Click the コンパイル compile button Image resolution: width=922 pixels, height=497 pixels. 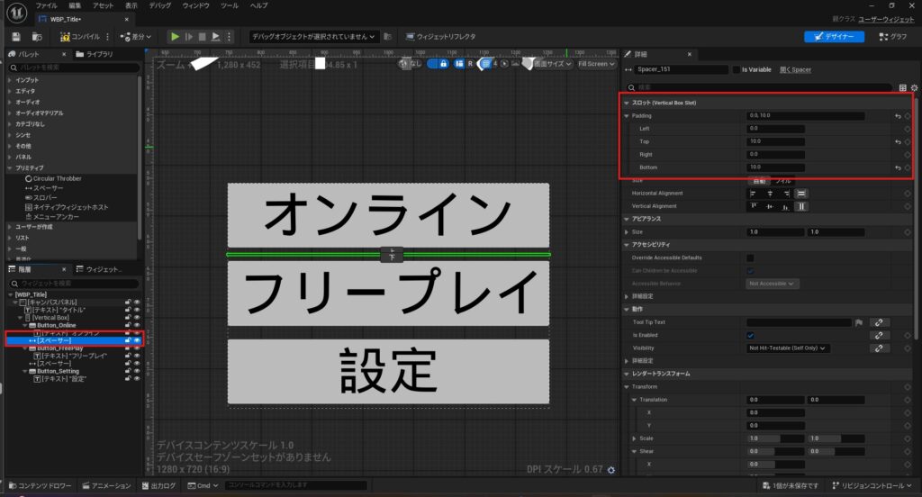[x=80, y=37]
